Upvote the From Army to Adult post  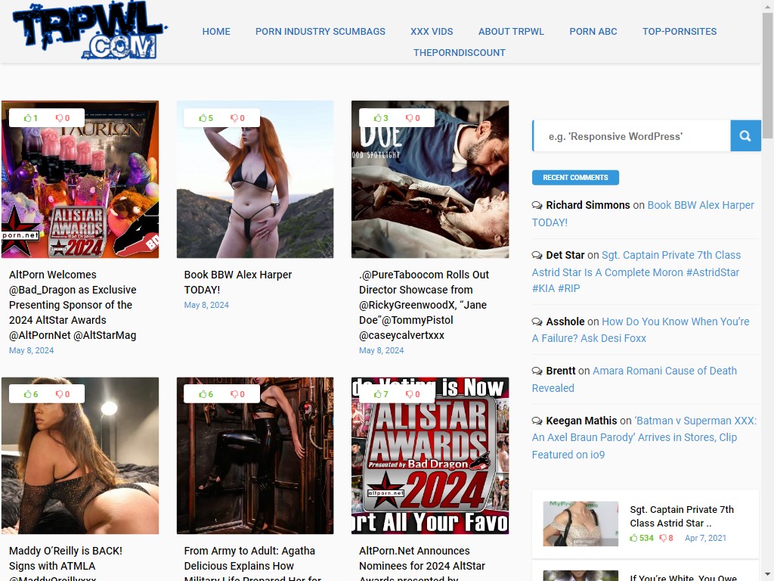(x=206, y=394)
